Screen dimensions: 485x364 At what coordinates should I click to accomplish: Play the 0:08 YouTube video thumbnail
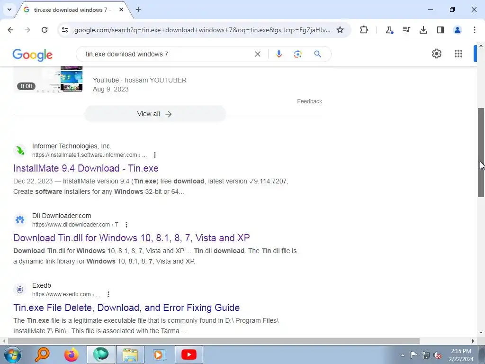click(48, 79)
